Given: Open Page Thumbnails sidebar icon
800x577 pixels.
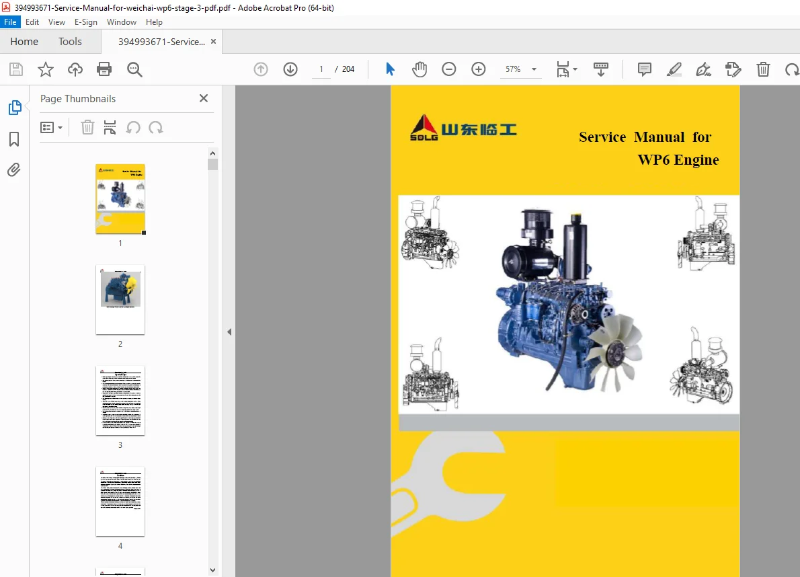Looking at the screenshot, I should (x=15, y=108).
